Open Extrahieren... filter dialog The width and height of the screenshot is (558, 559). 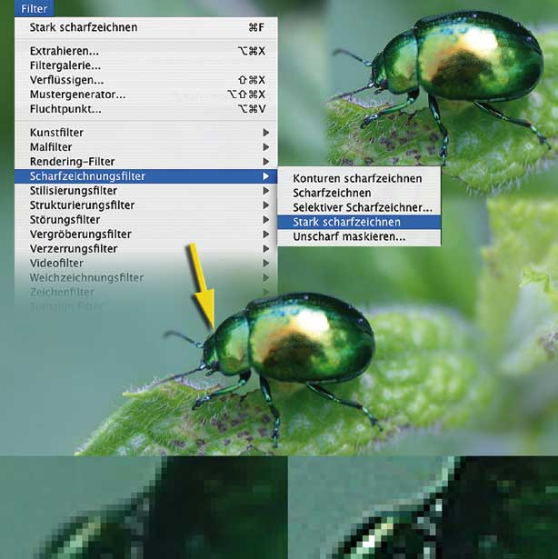pos(145,51)
